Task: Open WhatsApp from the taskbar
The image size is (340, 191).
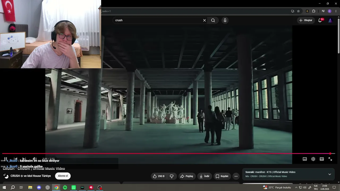Action: [74, 188]
